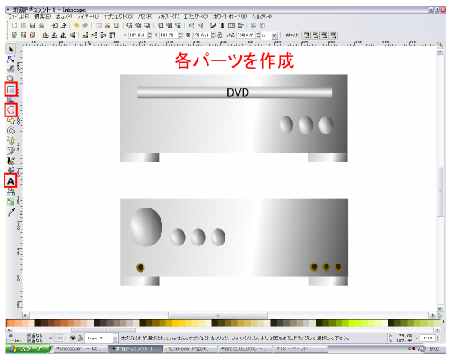The image size is (451, 361).
Task: Switch to 18 - ペイント taskbar button
Action: (299, 349)
